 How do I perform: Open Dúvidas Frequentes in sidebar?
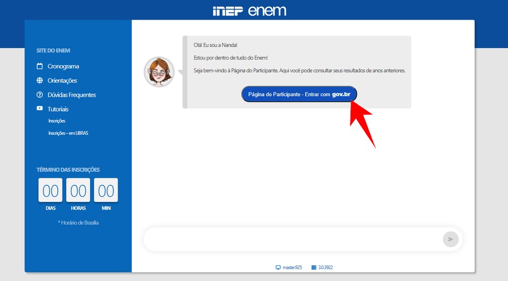point(72,95)
